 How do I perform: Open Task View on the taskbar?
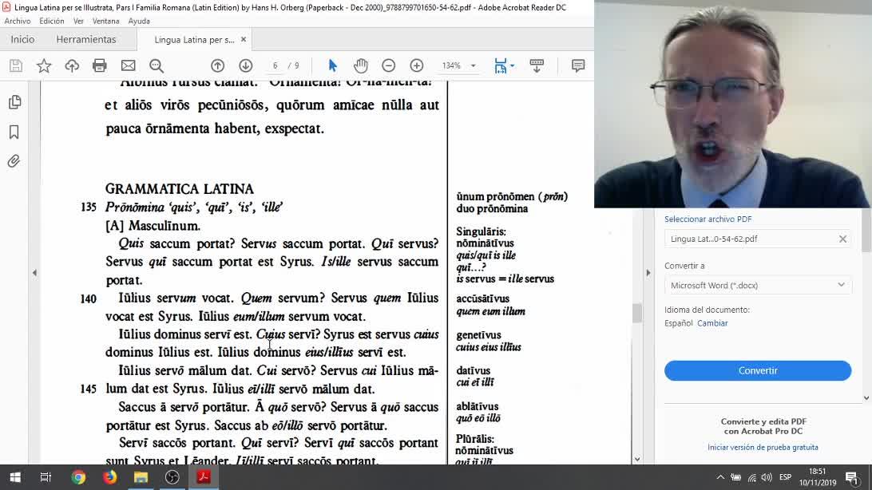(46, 477)
